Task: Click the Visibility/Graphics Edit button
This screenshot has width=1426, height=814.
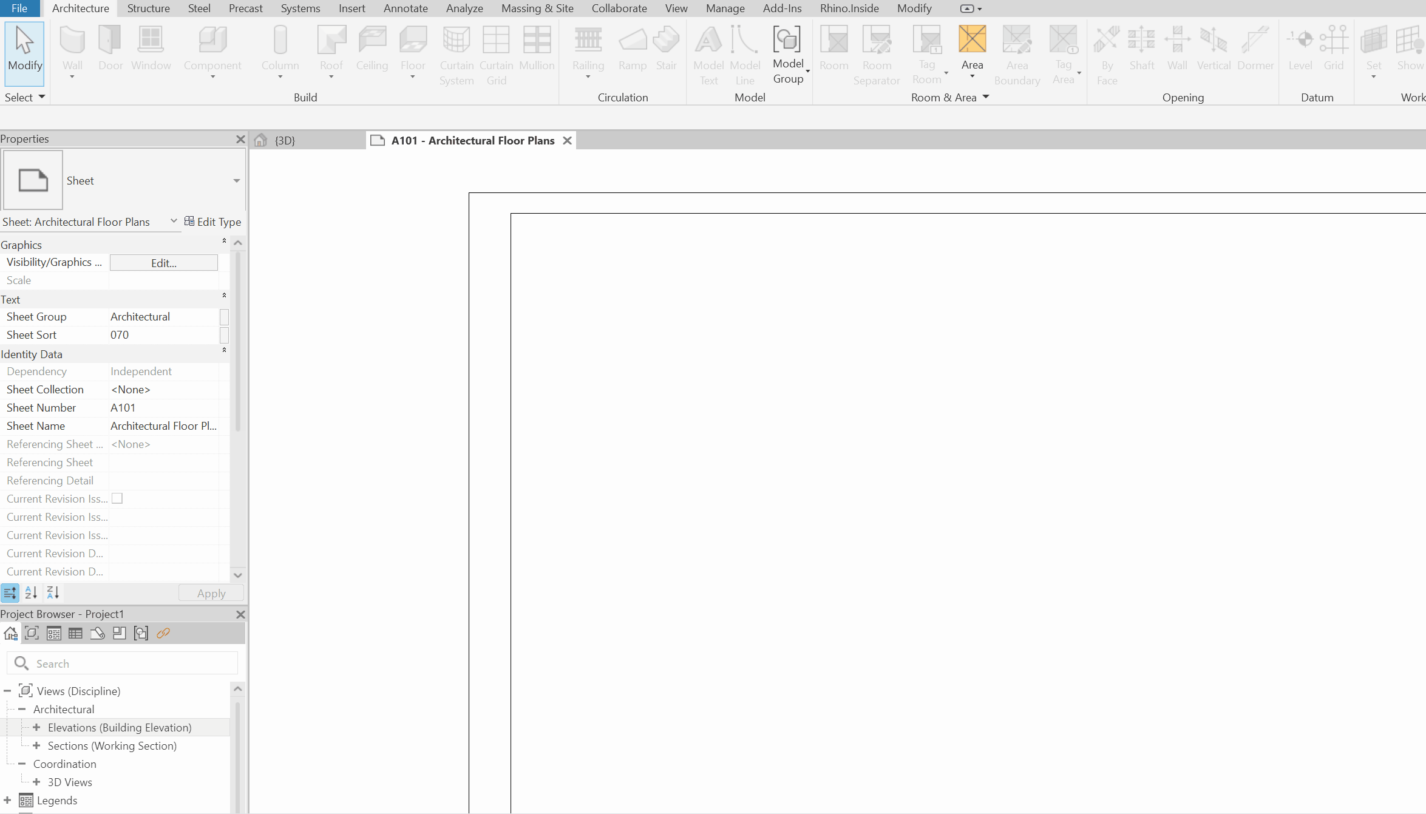Action: (x=163, y=263)
